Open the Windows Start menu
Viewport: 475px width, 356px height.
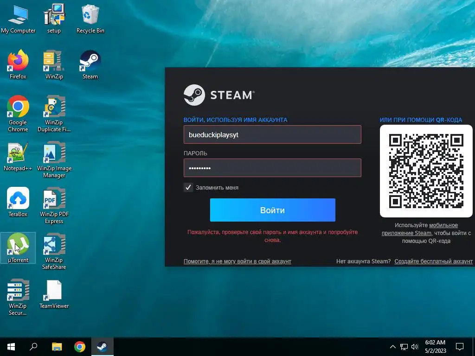tap(11, 347)
